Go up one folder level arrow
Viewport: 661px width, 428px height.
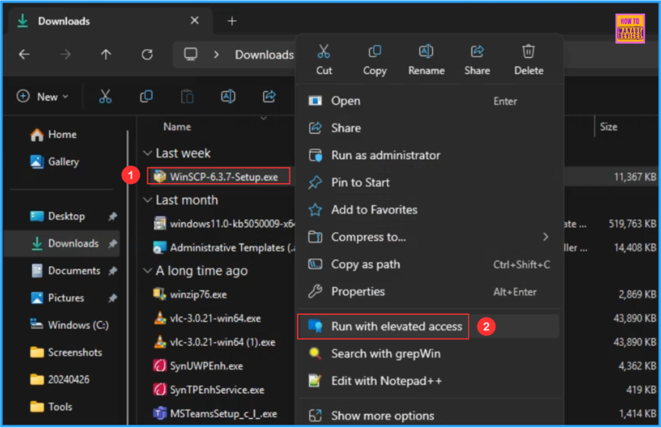tap(106, 54)
